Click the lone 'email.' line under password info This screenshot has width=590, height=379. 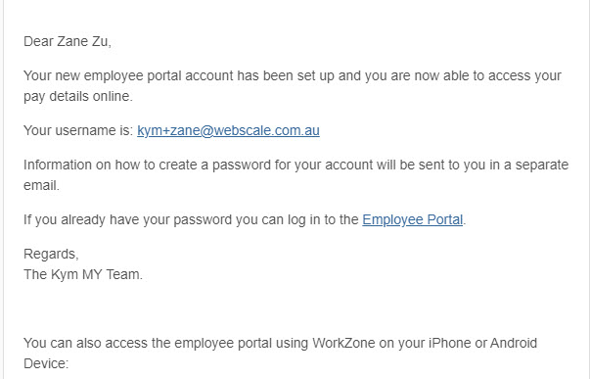click(x=41, y=186)
